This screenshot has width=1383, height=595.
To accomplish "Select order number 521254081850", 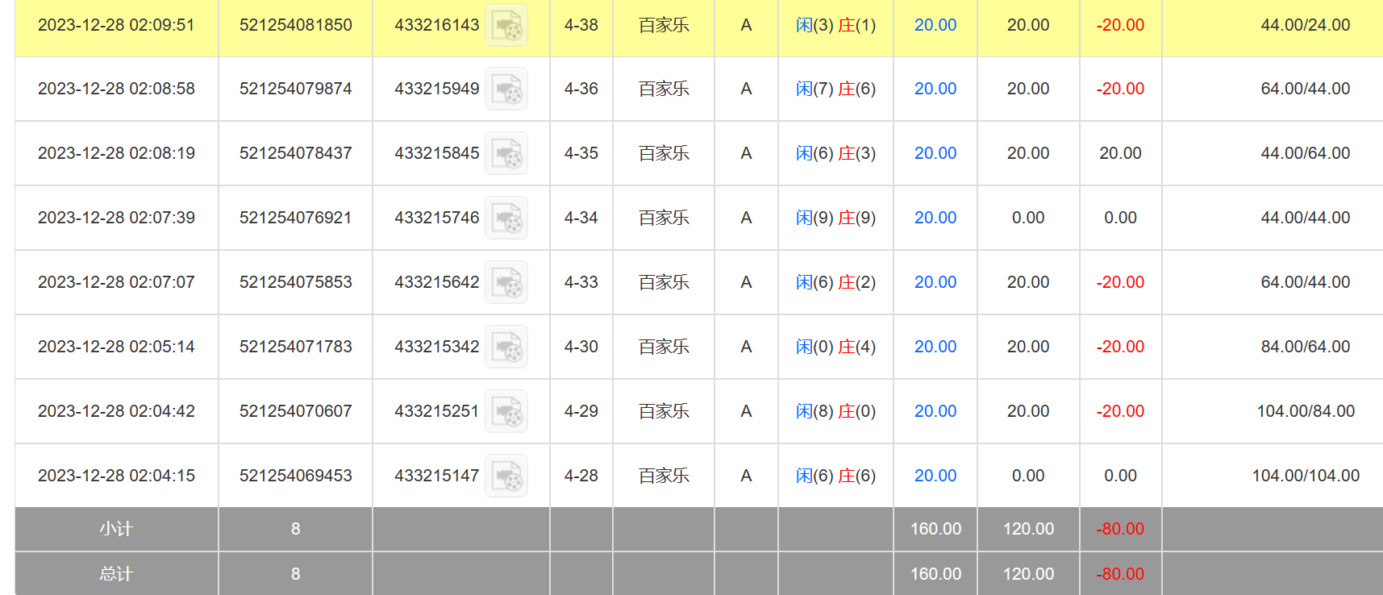I will pyautogui.click(x=295, y=25).
